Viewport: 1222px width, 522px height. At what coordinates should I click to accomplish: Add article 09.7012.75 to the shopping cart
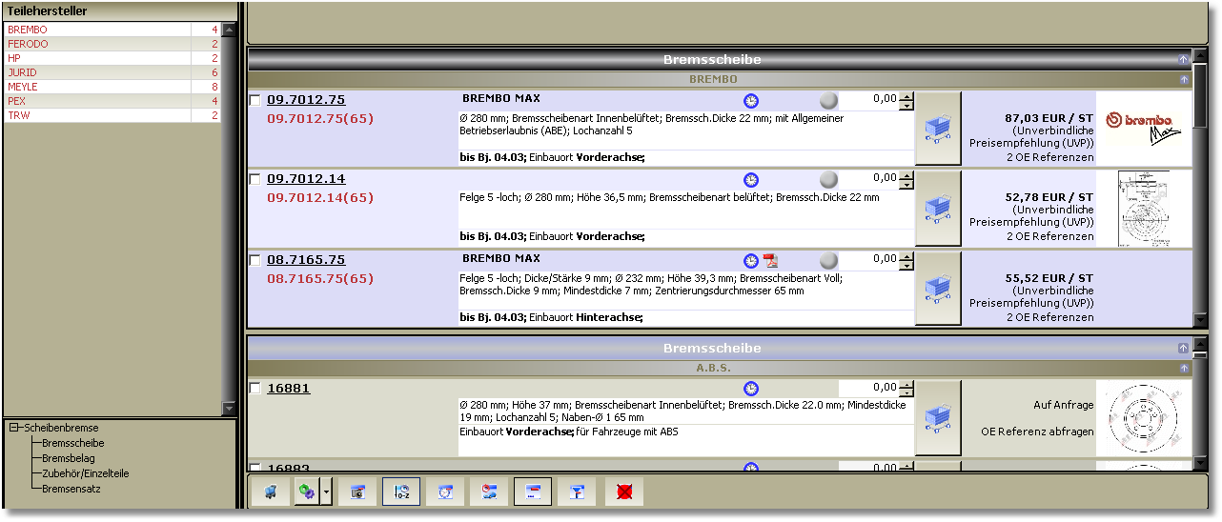coord(938,129)
